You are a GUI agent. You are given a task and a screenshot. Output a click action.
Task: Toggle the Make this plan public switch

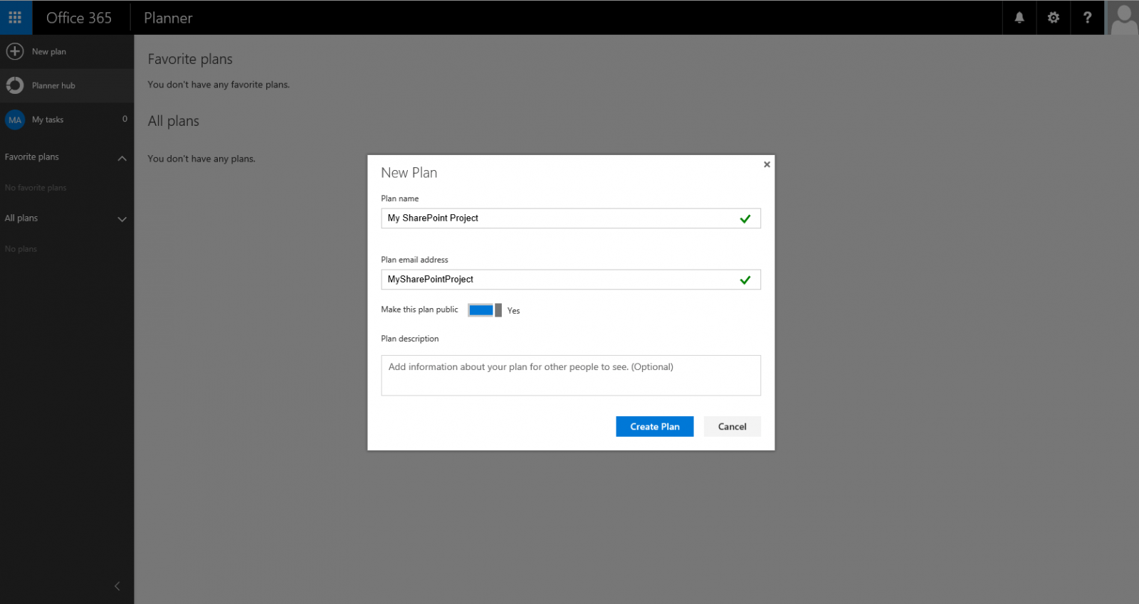[x=485, y=310]
